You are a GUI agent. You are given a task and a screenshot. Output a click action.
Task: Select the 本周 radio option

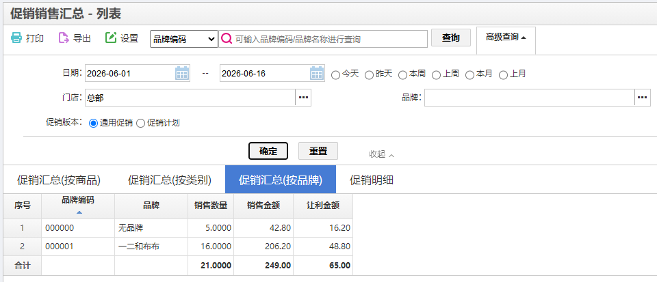point(402,75)
